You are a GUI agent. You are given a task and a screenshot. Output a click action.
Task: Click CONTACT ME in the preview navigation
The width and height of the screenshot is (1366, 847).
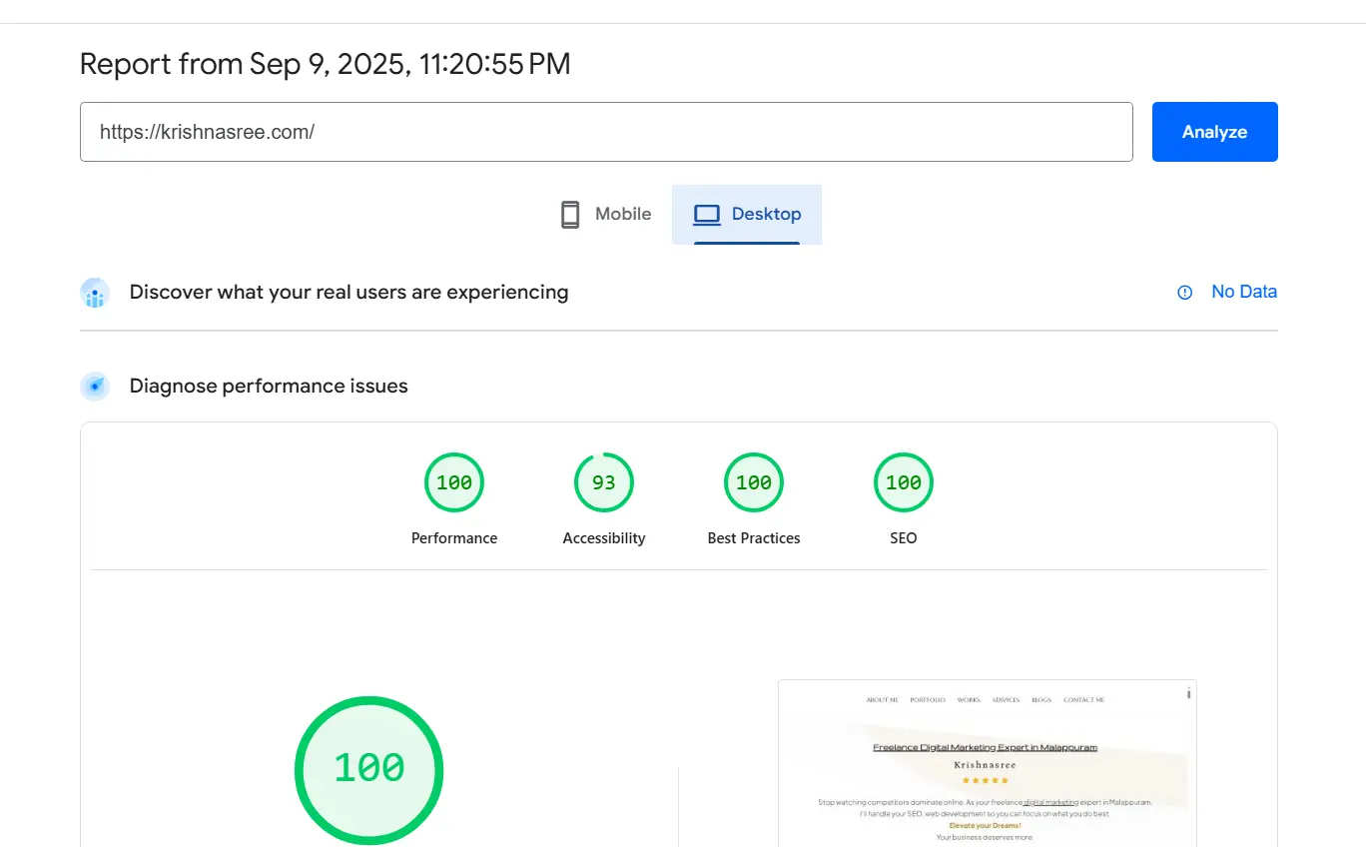point(1083,700)
